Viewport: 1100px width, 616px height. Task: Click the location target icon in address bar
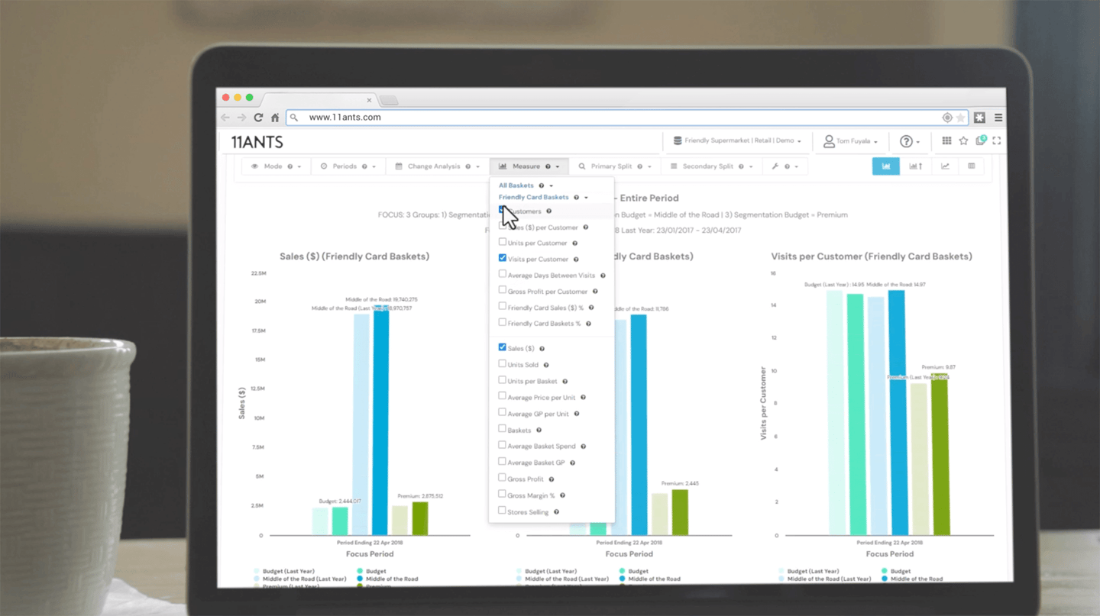947,118
